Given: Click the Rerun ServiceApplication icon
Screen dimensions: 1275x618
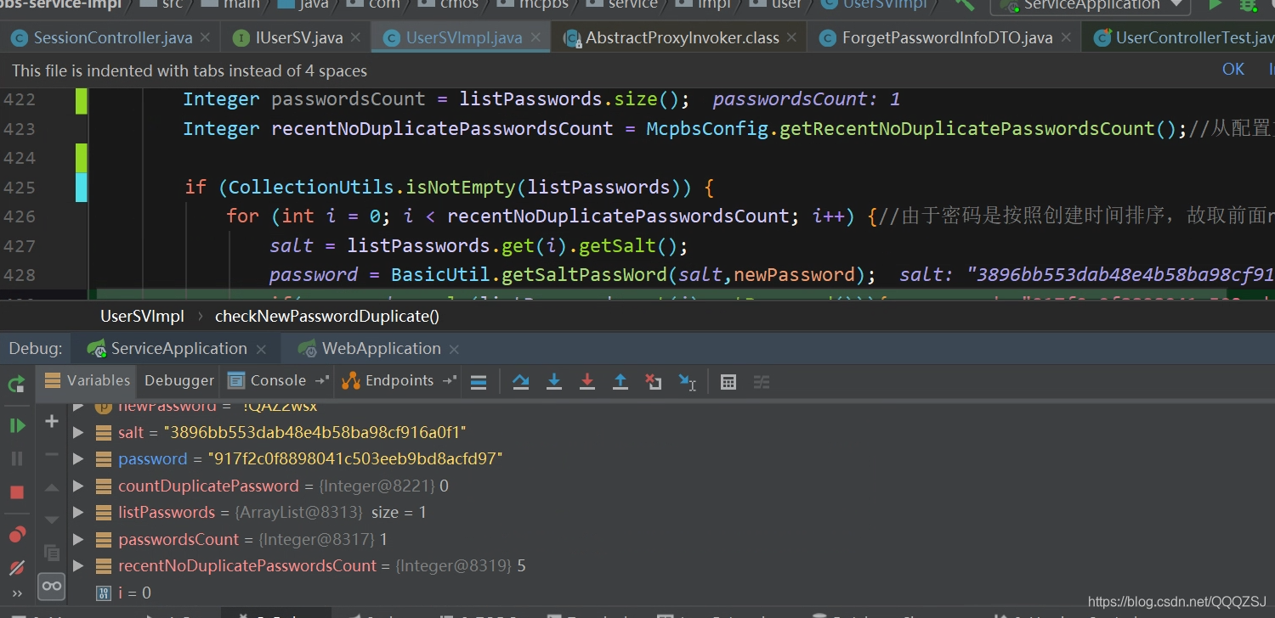Looking at the screenshot, I should [16, 384].
